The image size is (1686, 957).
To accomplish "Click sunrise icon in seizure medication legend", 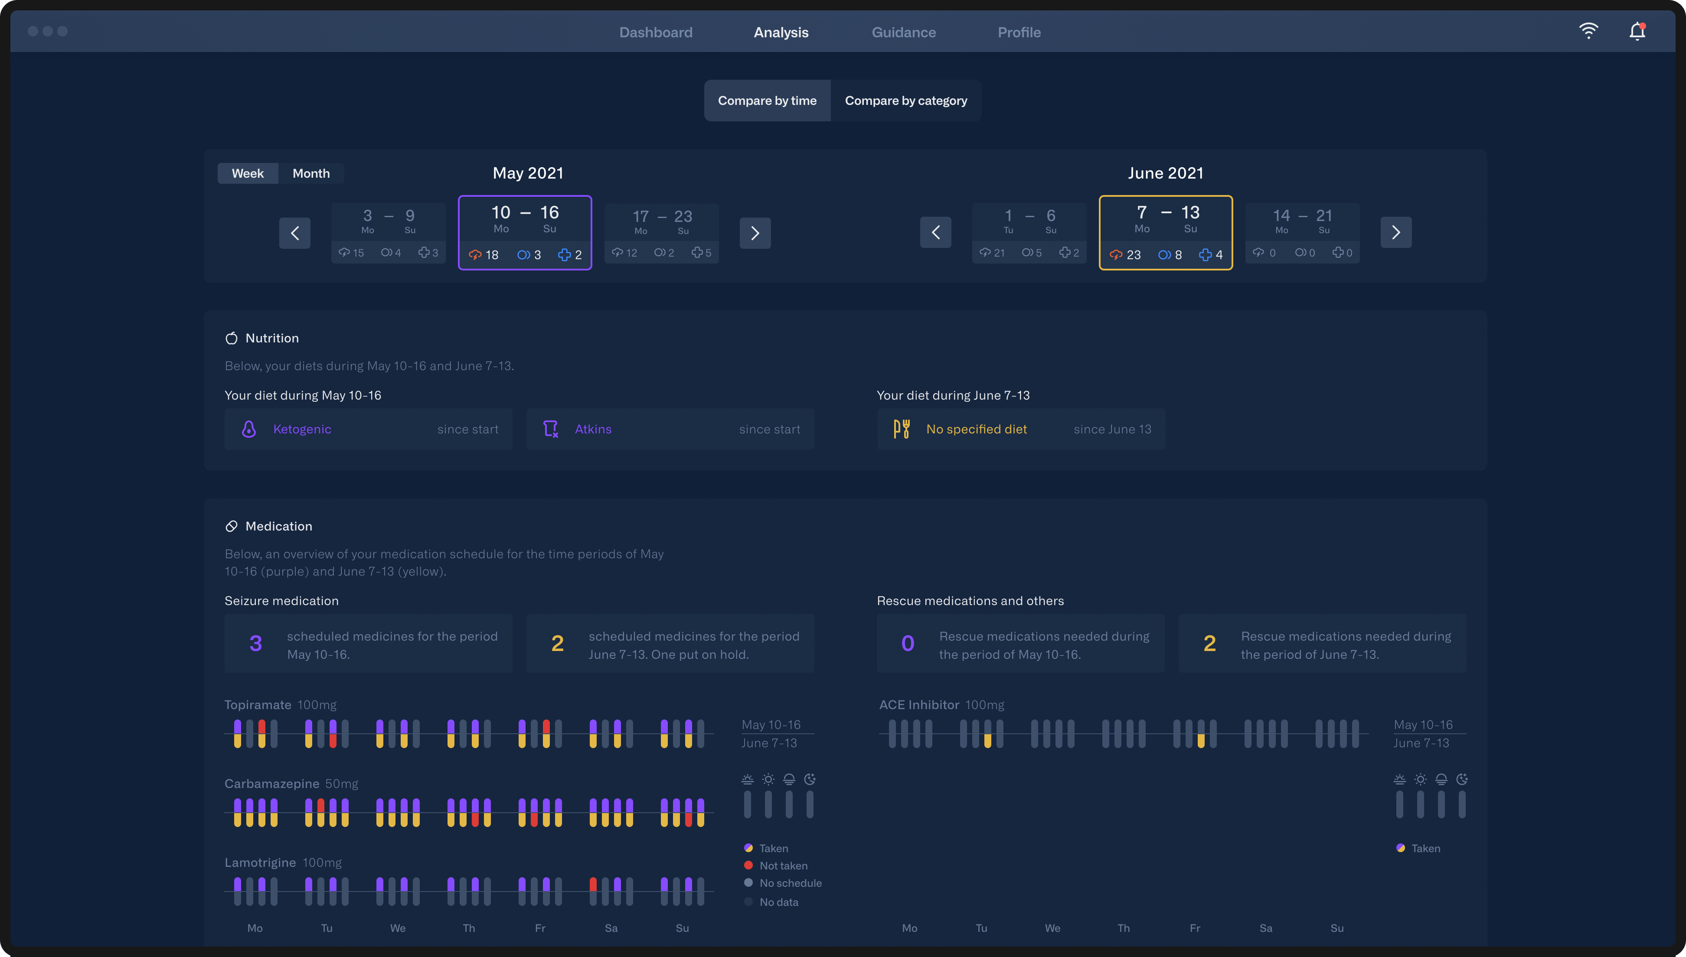I will pos(748,780).
